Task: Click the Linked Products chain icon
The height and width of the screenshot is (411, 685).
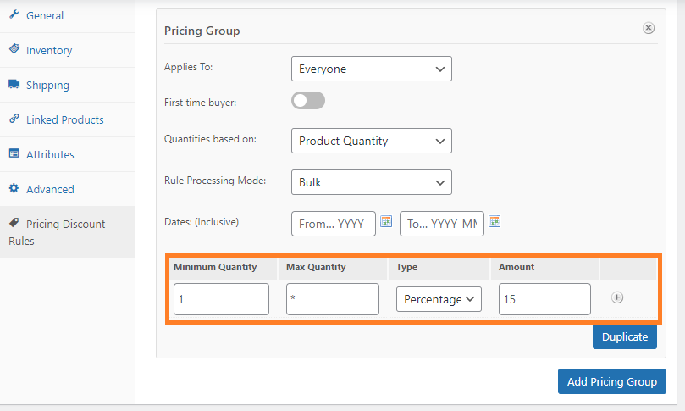Action: (14, 119)
